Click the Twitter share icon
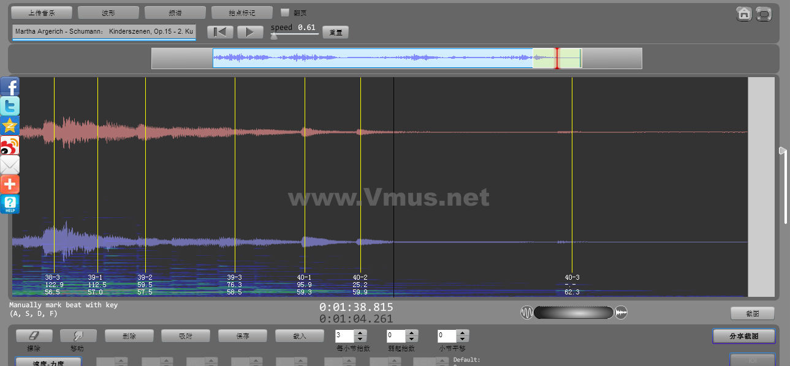Image resolution: width=790 pixels, height=366 pixels. [10, 106]
